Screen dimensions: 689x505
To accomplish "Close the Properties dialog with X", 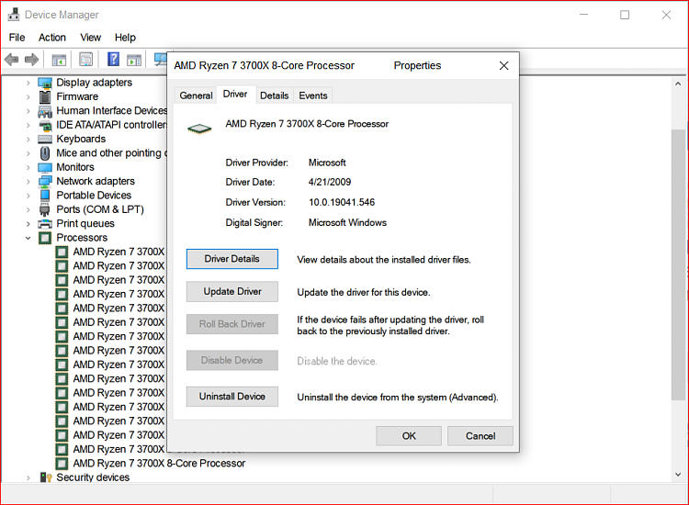I will (x=504, y=66).
